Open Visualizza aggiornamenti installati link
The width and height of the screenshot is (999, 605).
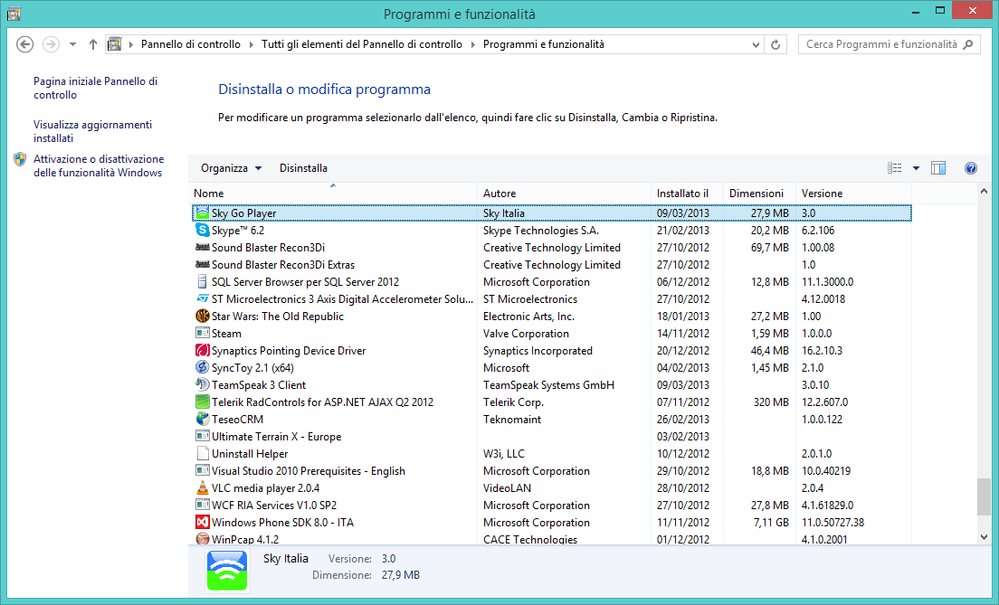(x=93, y=131)
